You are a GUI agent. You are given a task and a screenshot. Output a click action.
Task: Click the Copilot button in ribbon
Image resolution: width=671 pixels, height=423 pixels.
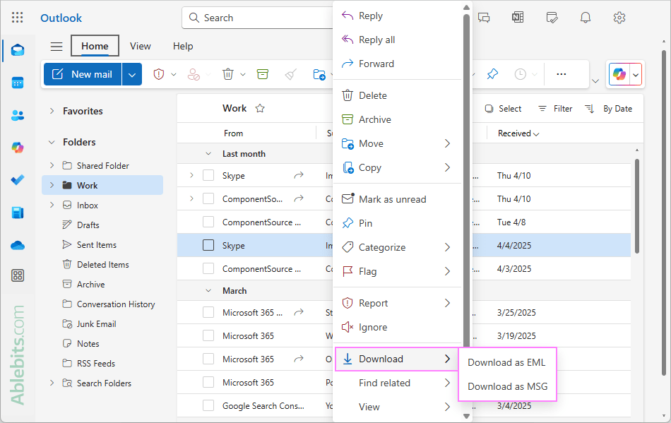pos(619,74)
